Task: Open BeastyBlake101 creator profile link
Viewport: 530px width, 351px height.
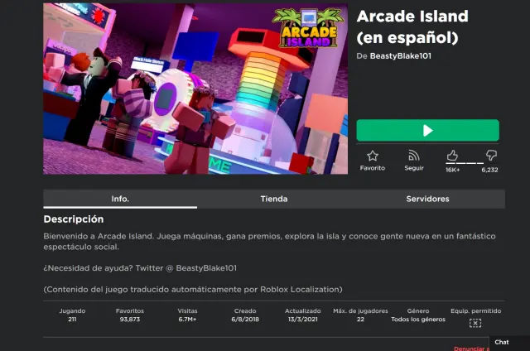Action: click(401, 56)
